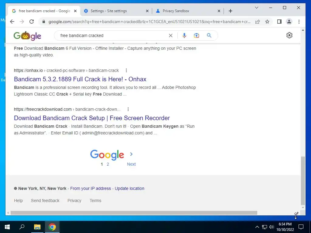Click the magnifier search button
The height and width of the screenshot is (233, 311).
coord(209,35)
